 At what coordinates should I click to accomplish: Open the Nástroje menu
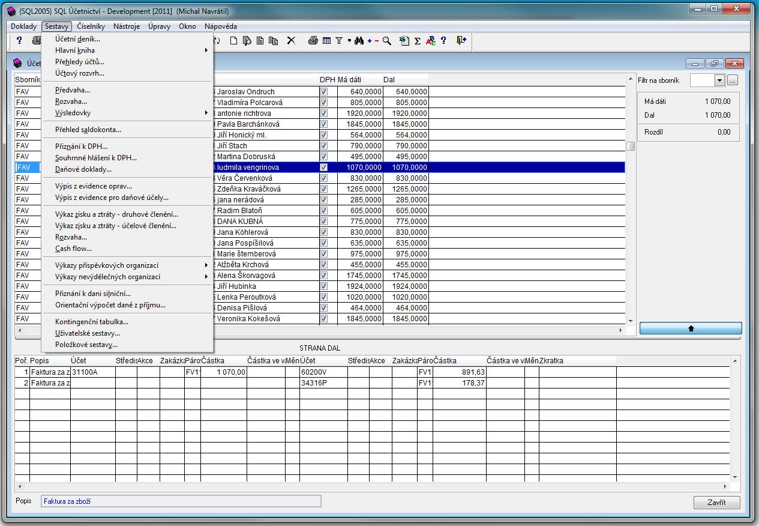(x=127, y=26)
